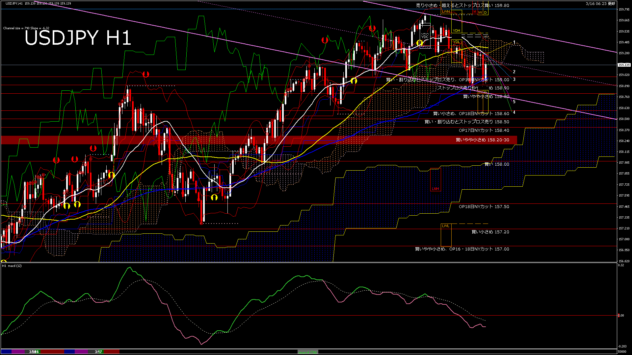The image size is (632, 355).
Task: Click the yellow YDH marker label
Action: [x=456, y=31]
